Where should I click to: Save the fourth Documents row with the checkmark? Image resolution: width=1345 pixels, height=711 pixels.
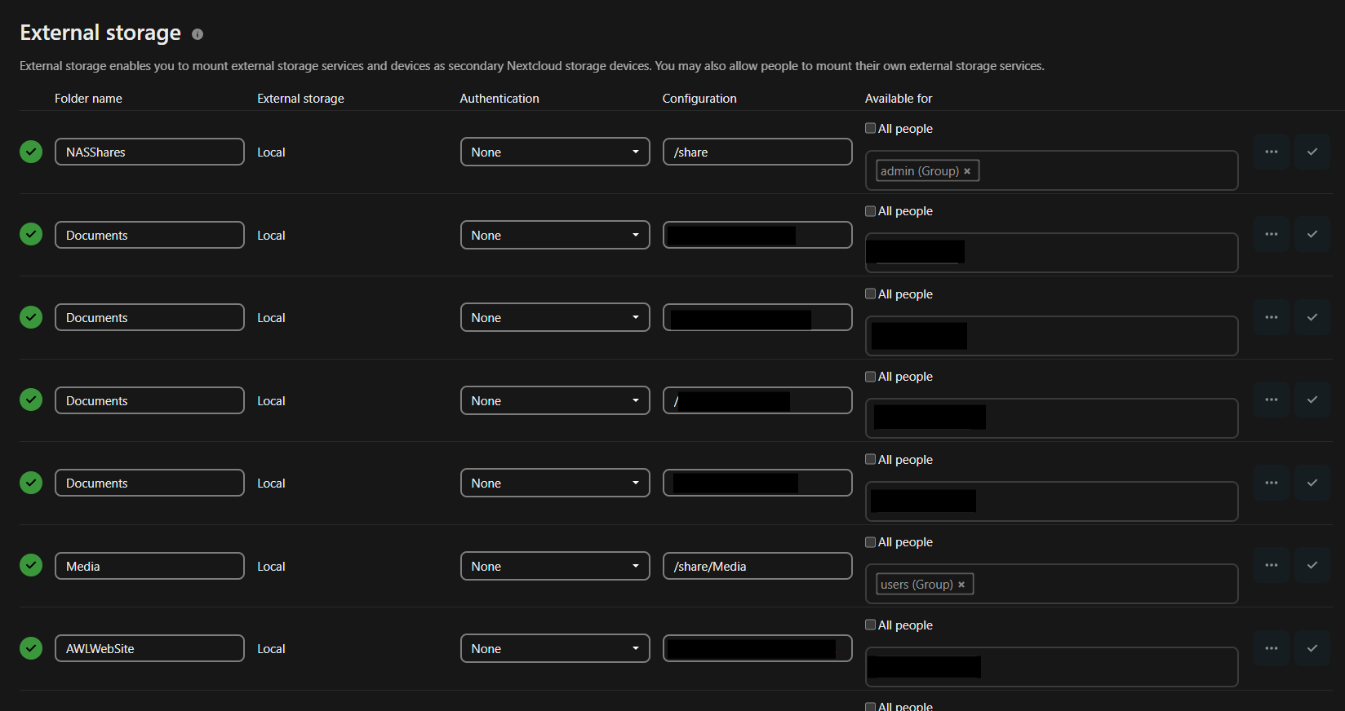1312,483
